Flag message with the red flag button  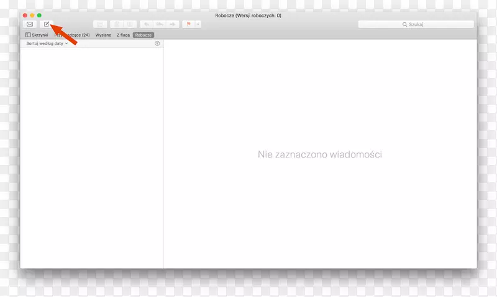coord(189,24)
